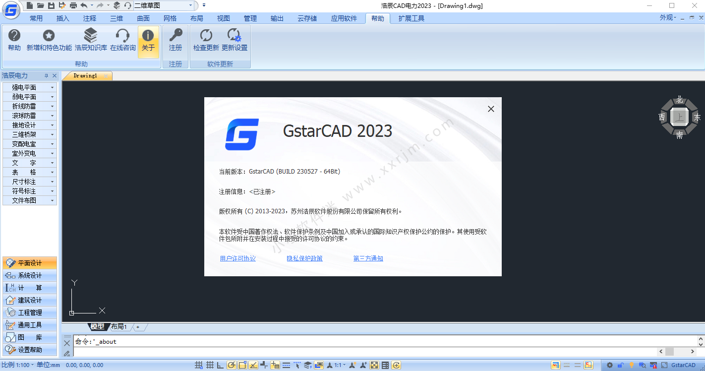This screenshot has width=705, height=371.
Task: Open 更新设置 update settings
Action: coord(234,40)
